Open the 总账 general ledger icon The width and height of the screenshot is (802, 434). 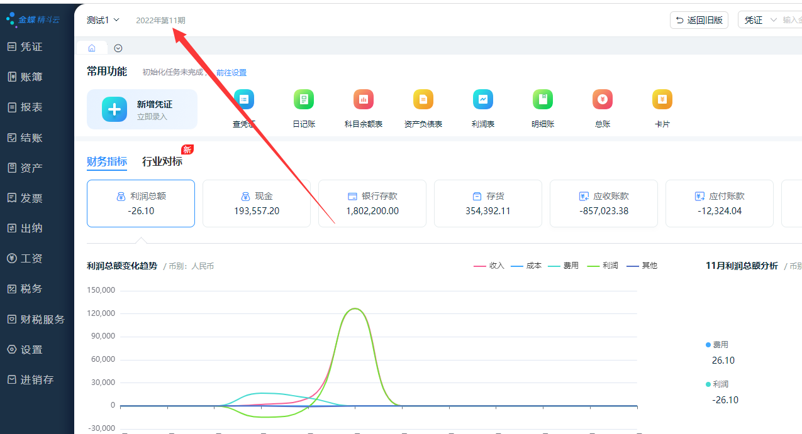click(603, 100)
